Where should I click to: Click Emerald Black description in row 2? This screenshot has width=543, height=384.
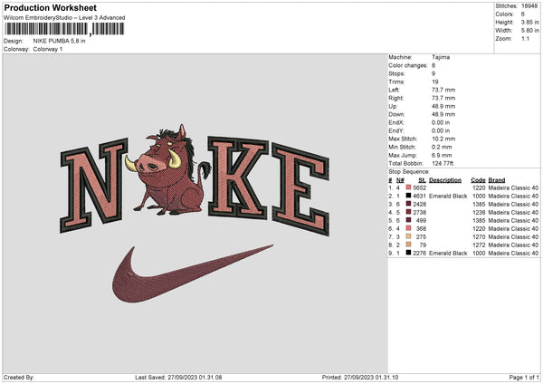click(x=448, y=197)
